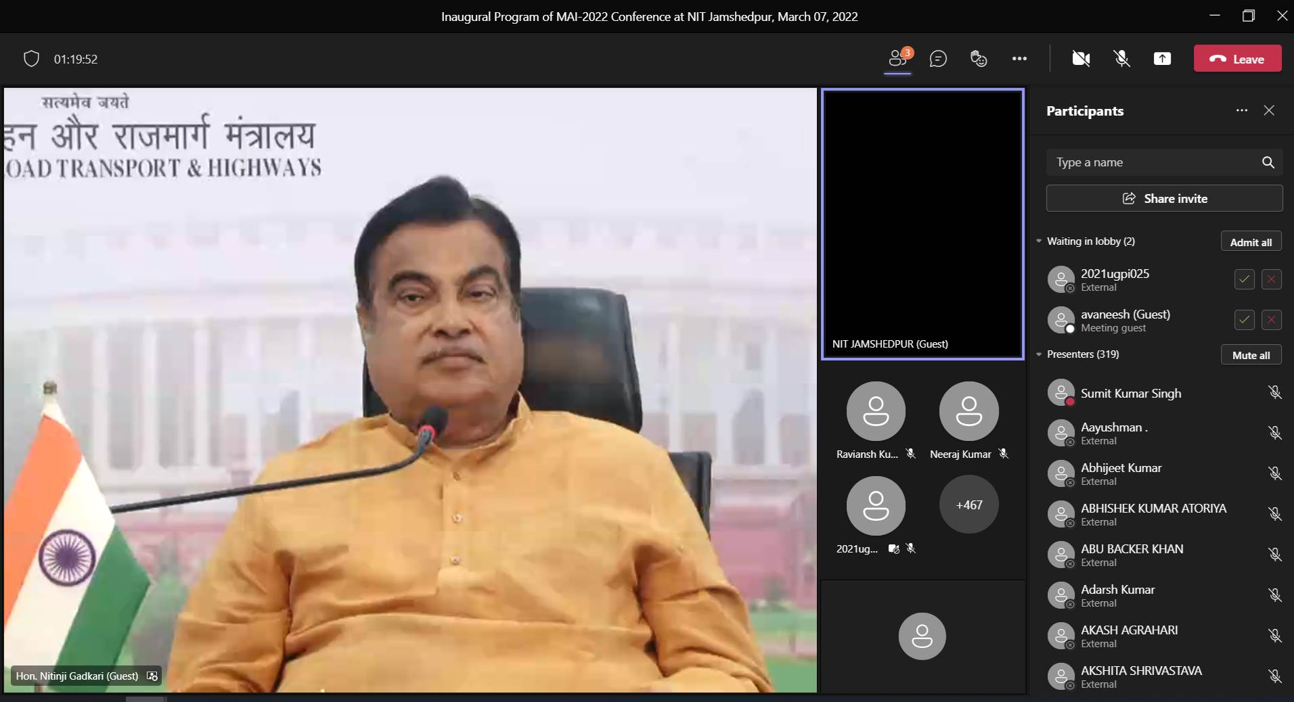Collapse Waiting in lobby section
The height and width of the screenshot is (702, 1294).
click(x=1039, y=241)
